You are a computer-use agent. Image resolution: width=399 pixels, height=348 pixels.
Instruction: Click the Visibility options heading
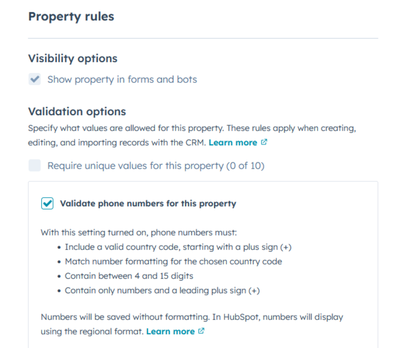point(72,58)
